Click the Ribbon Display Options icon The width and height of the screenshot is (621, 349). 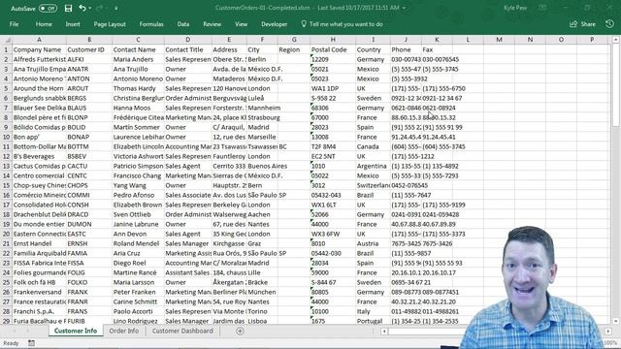point(542,8)
